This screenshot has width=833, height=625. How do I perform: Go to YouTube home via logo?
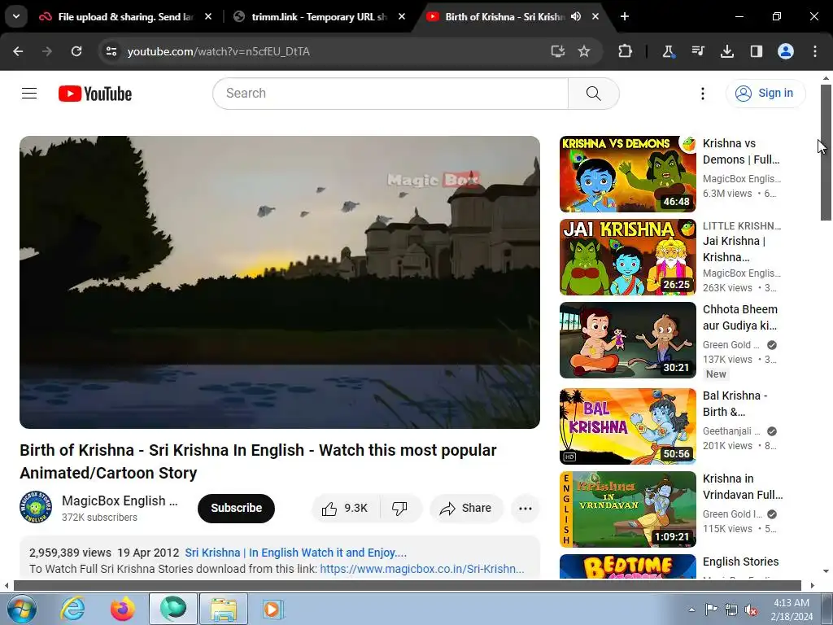tap(95, 94)
